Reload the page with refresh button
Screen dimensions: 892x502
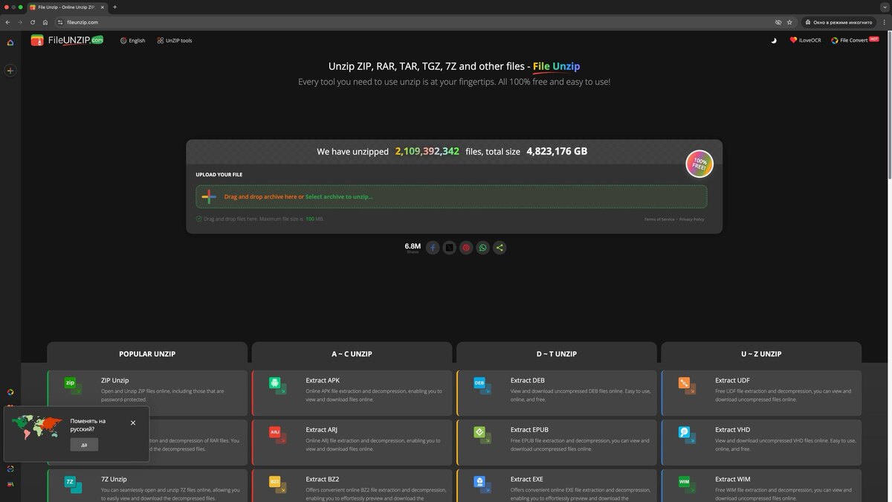pos(32,22)
